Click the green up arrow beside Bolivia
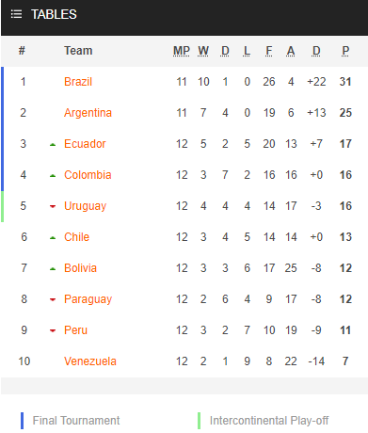 [x=53, y=269]
